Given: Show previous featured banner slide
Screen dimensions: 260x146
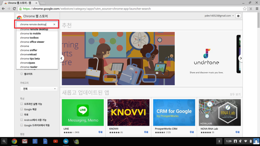Looking at the screenshot, I should point(61,58).
